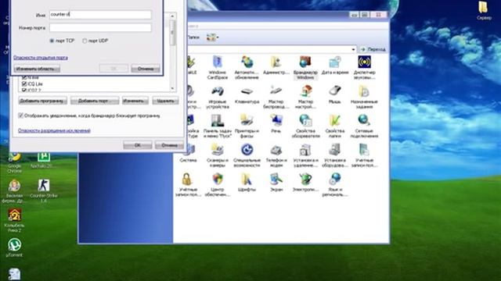Image resolution: width=501 pixels, height=281 pixels.
Task: Click Отмена in the firewall exceptions dialog
Action: (169, 145)
